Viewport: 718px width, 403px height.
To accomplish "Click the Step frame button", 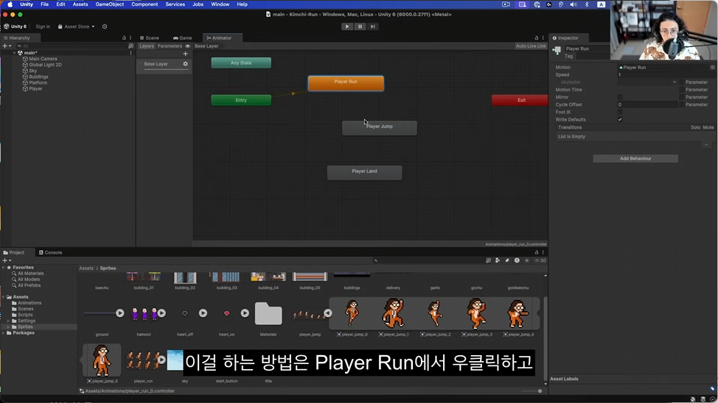I will (x=373, y=26).
